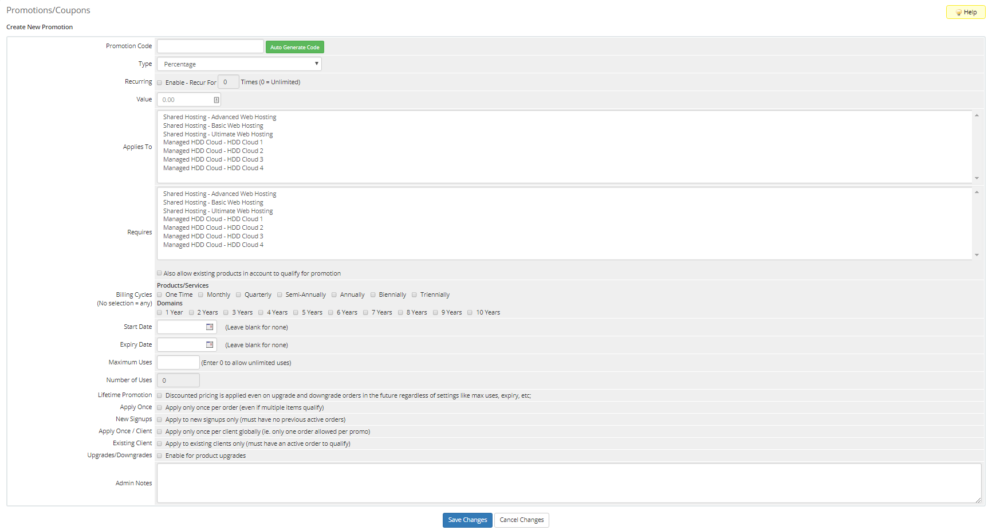
Task: Check the 7 Years domain option
Action: tap(366, 313)
